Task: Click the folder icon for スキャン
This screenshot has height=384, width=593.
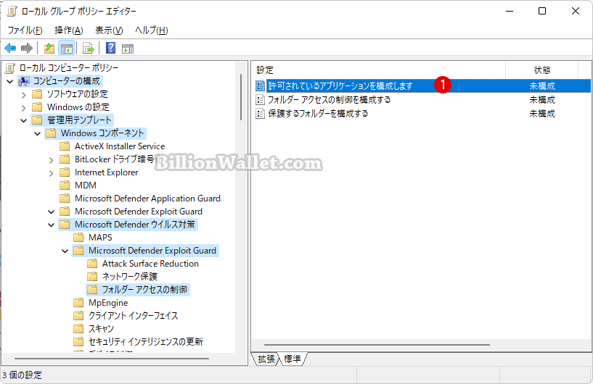Action: point(78,329)
